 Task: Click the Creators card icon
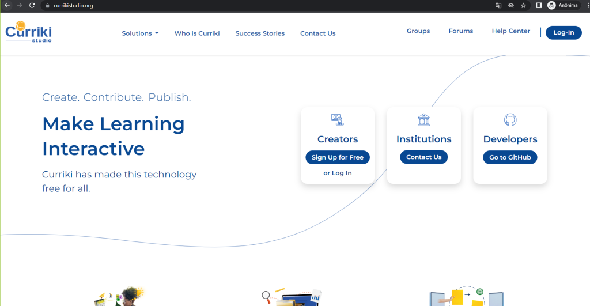[338, 120]
